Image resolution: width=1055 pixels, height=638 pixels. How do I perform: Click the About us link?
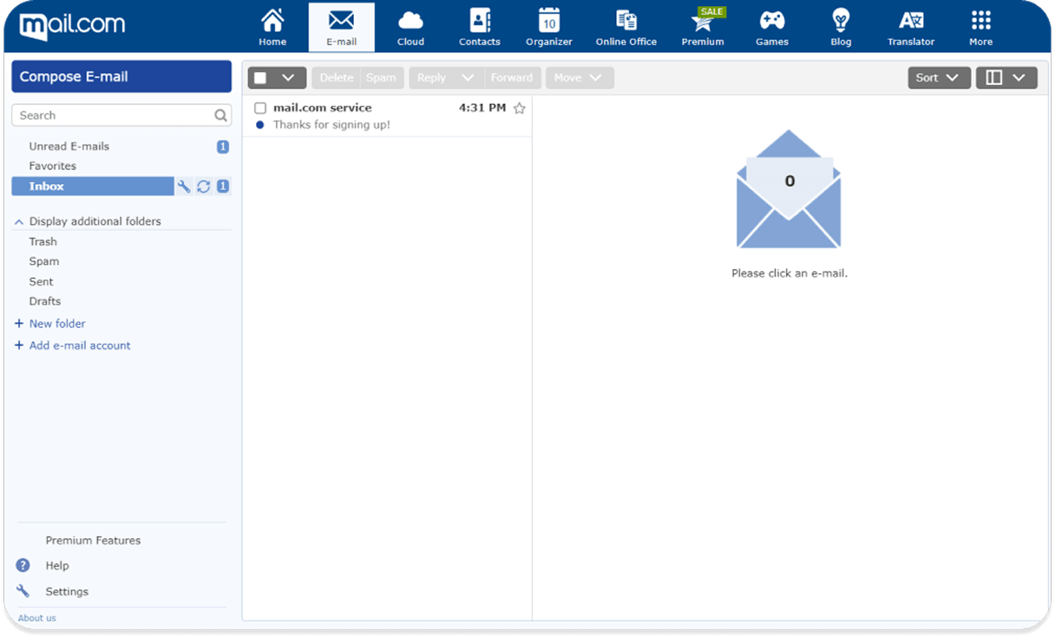(37, 618)
